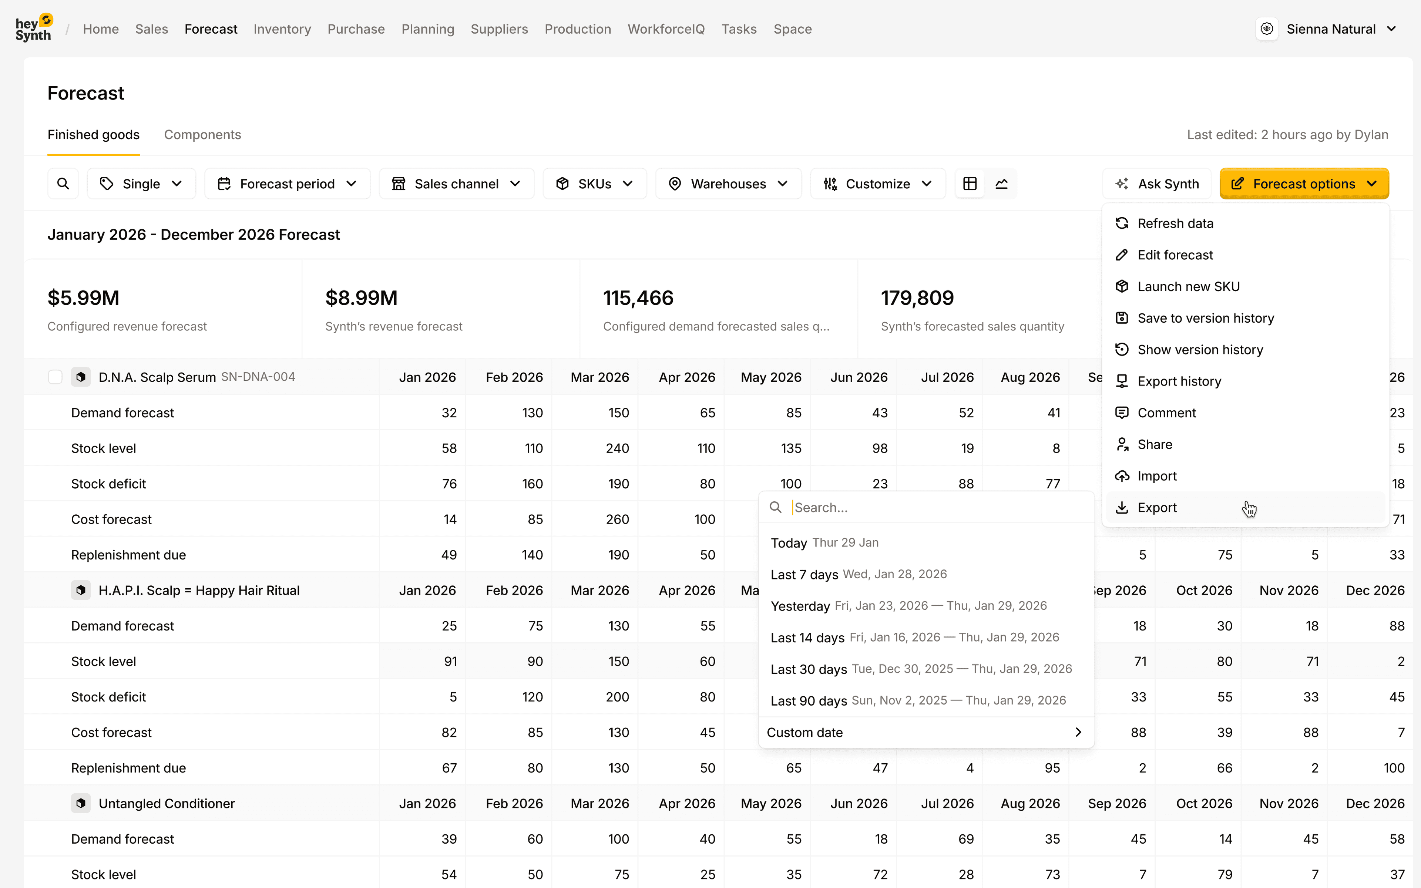The height and width of the screenshot is (888, 1421).
Task: Open the Inventory navigation link
Action: pos(282,29)
